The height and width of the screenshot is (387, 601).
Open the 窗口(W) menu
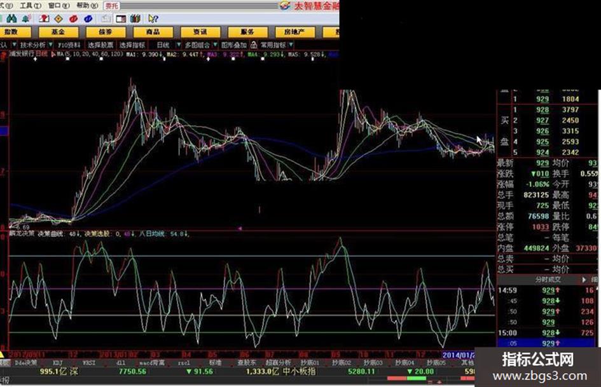pyautogui.click(x=59, y=5)
